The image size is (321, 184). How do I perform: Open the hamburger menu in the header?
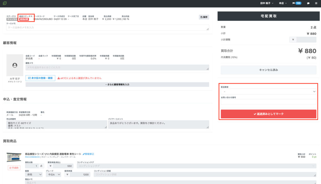(x=316, y=3)
